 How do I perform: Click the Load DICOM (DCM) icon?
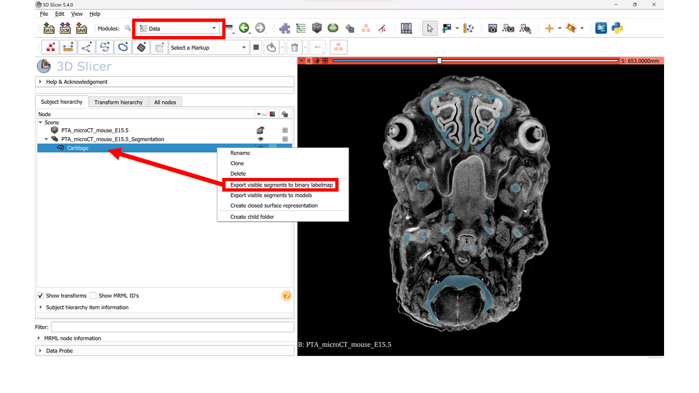coord(65,28)
